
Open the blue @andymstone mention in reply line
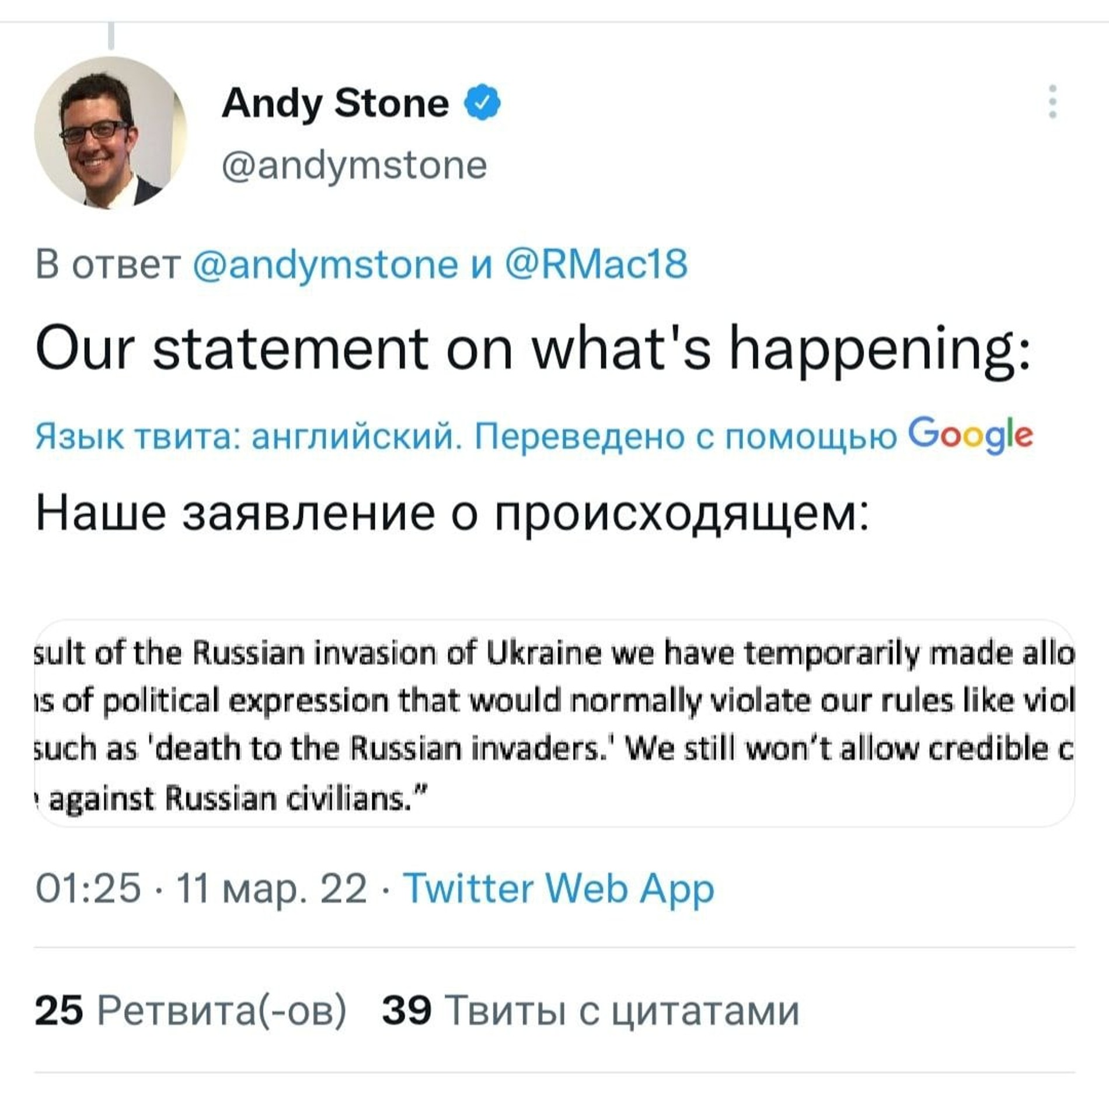[325, 264]
